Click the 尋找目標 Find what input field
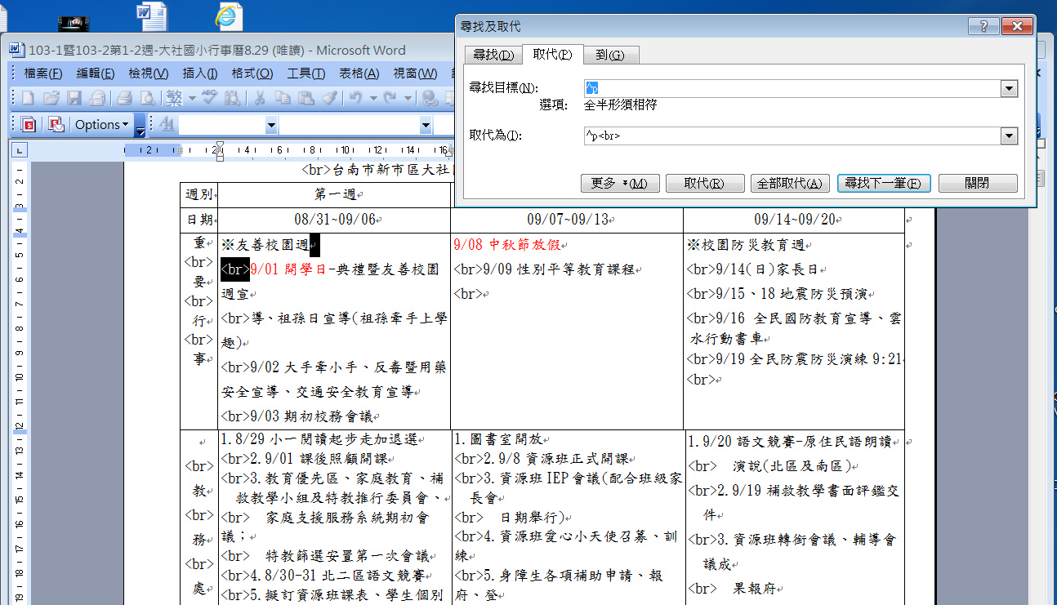Image resolution: width=1057 pixels, height=605 pixels. tap(792, 88)
